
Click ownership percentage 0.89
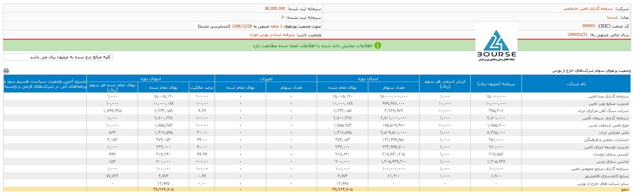(x=202, y=176)
